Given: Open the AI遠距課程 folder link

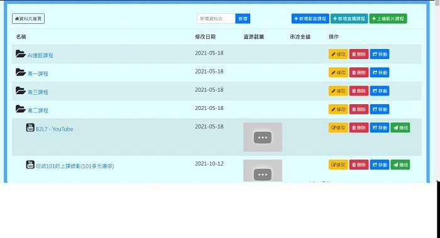Looking at the screenshot, I should (x=40, y=55).
